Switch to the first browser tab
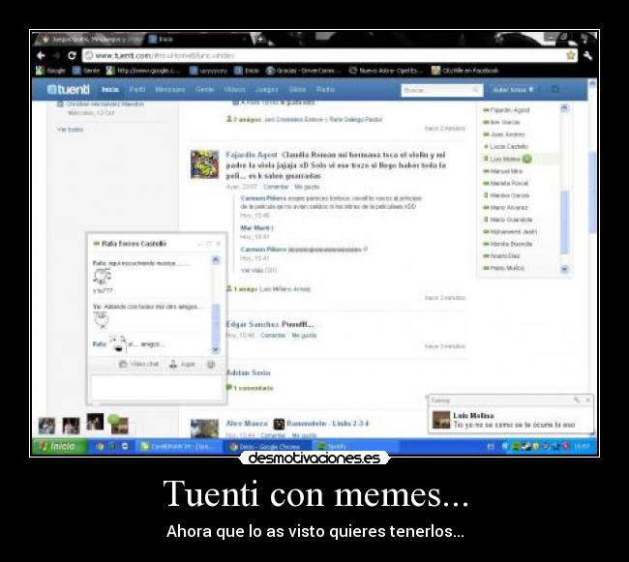629x562 pixels. (89, 40)
